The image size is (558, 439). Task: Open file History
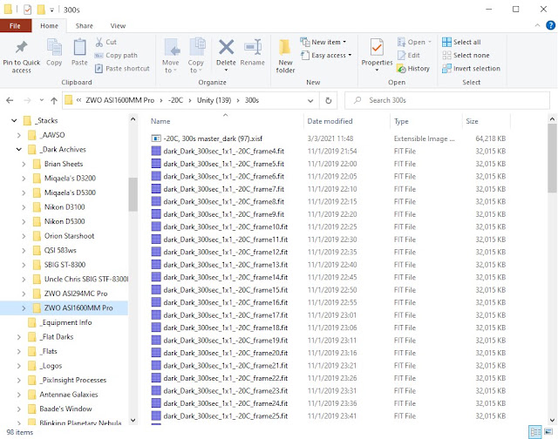(413, 68)
